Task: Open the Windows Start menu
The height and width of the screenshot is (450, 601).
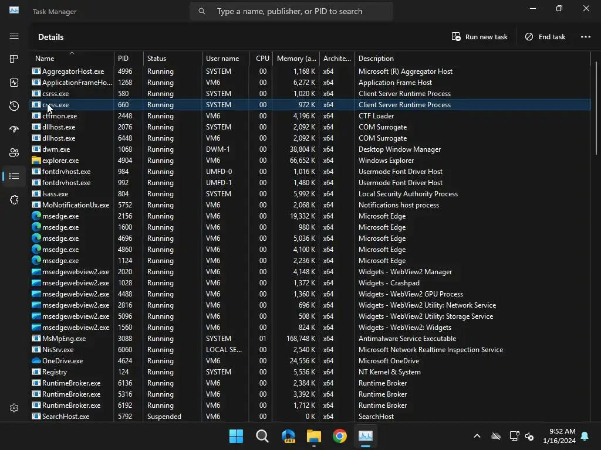Action: tap(236, 436)
